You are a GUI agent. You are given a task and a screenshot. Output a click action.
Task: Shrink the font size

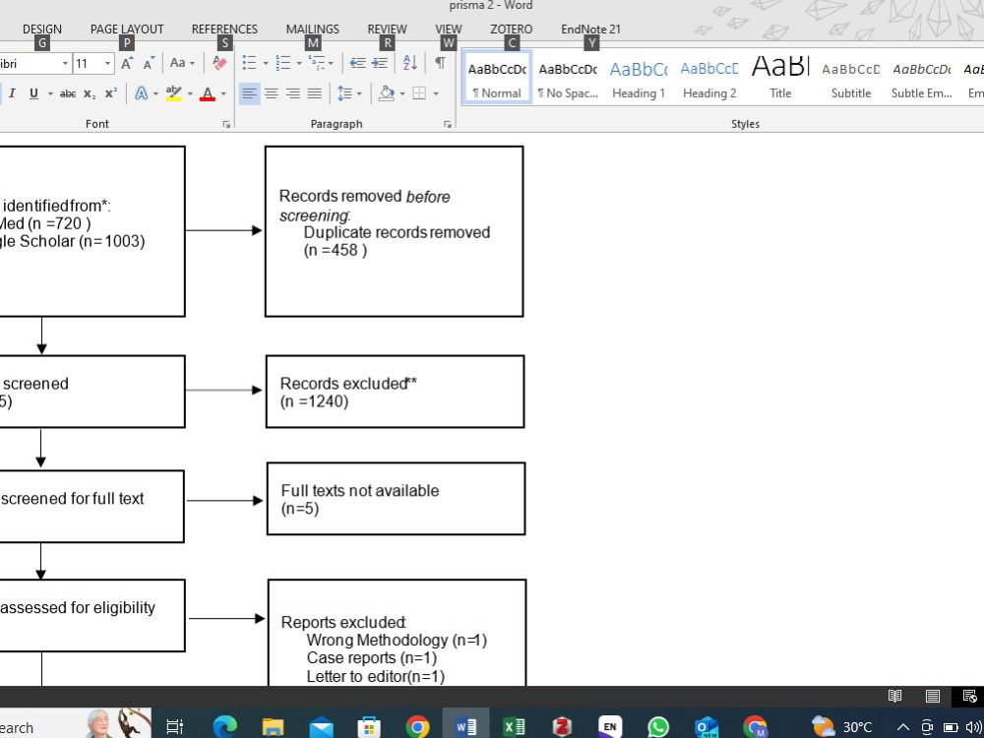149,63
